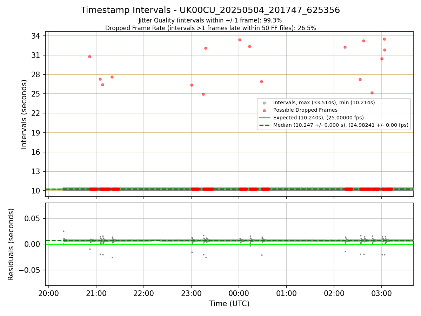Click the '28' tick on the intervals axis
The image size is (421, 316).
pos(36,74)
